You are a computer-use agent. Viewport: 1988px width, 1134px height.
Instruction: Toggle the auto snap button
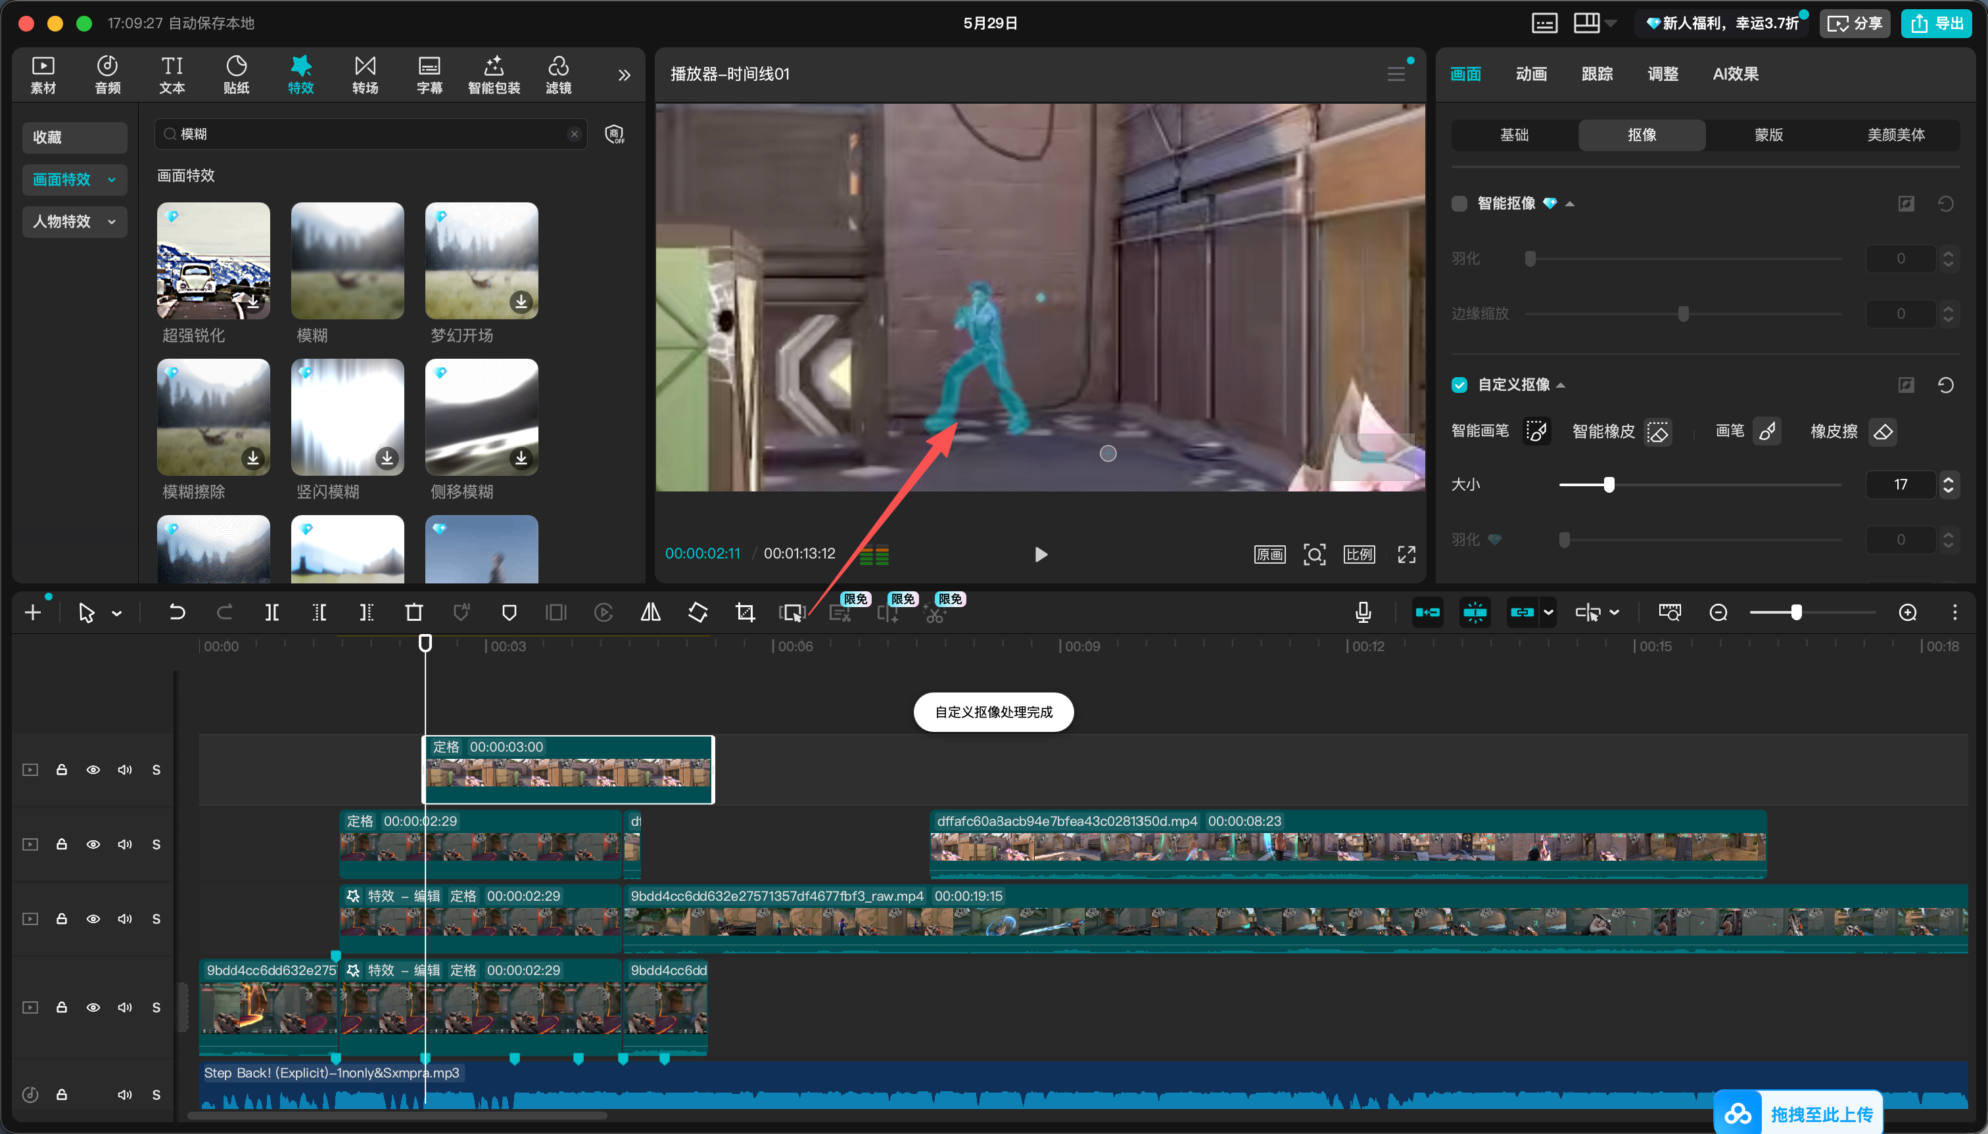(x=1475, y=613)
